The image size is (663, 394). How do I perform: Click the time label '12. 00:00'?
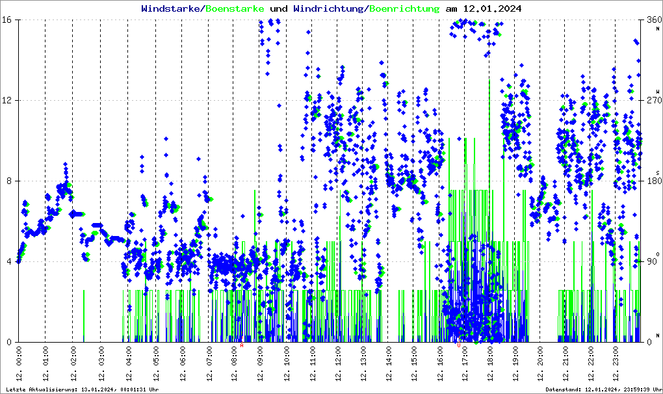click(x=19, y=363)
